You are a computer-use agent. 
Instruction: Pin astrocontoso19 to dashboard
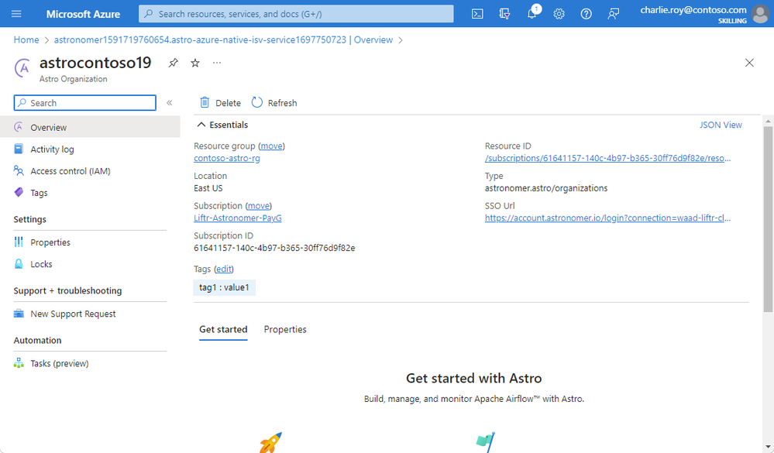[173, 63]
